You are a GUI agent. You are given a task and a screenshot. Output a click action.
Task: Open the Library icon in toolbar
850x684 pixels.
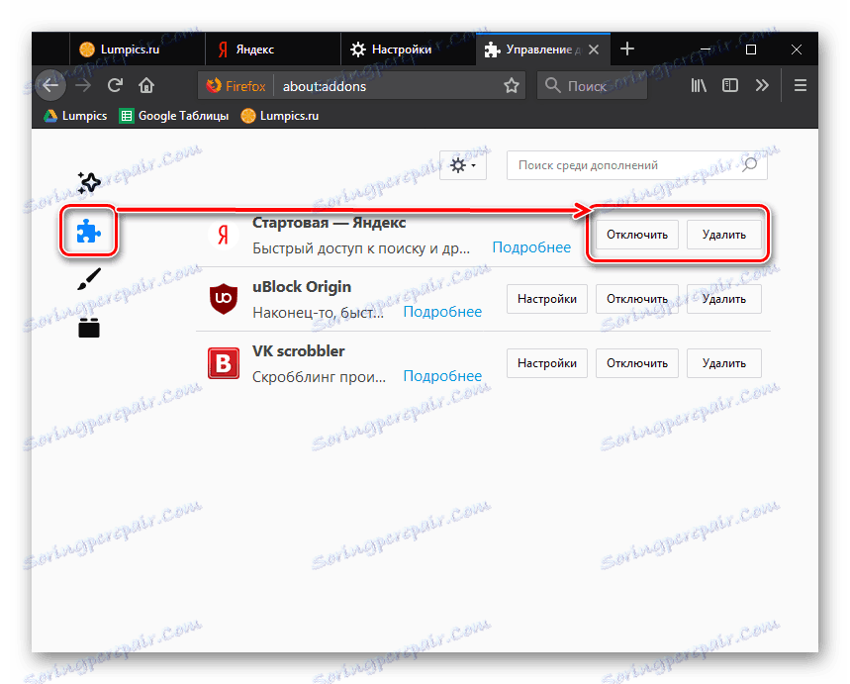(699, 85)
